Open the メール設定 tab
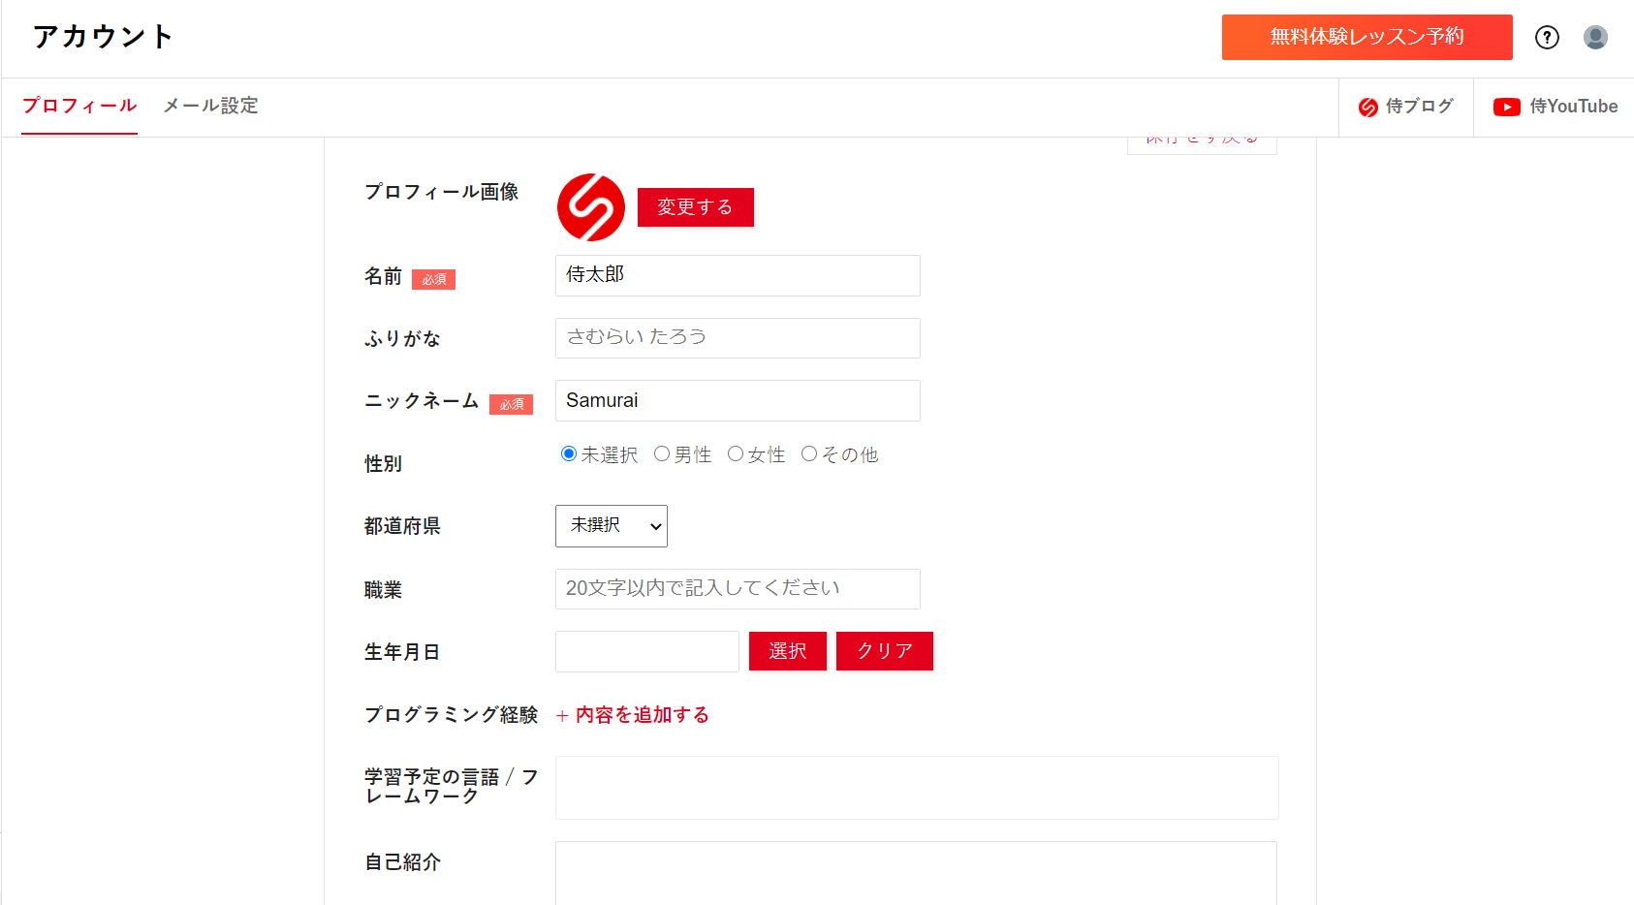1634x905 pixels. 210,106
